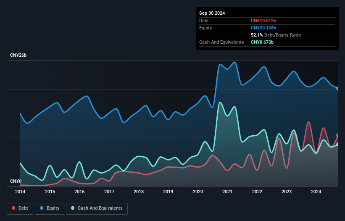Screen dimensions: 345x221
Task: Click the teal Cash endpoint marker
Action: tap(338, 144)
